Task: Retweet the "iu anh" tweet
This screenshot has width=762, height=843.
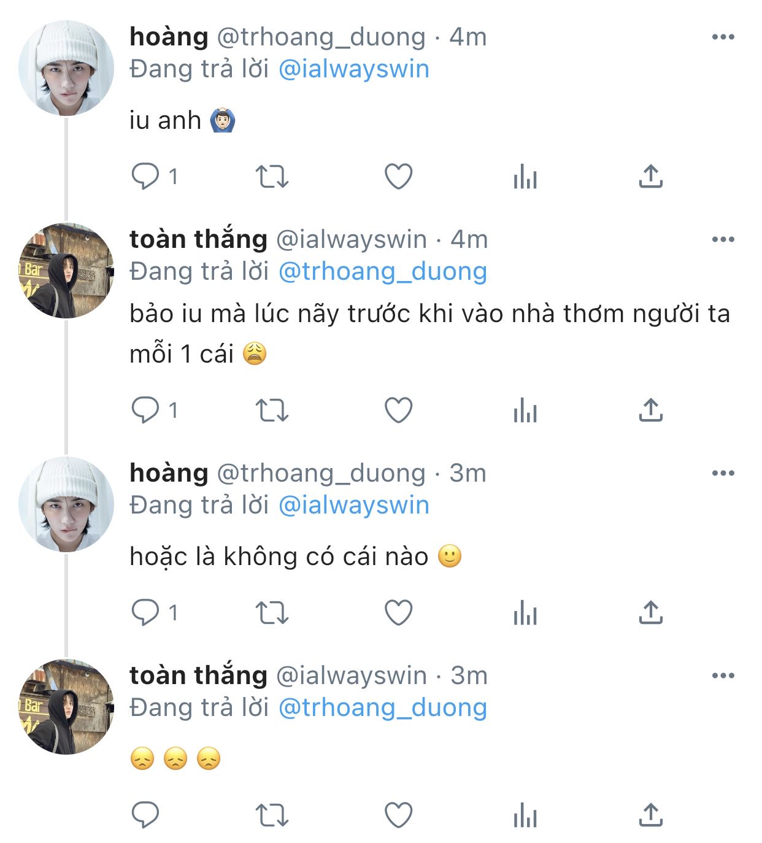Action: pos(271,177)
